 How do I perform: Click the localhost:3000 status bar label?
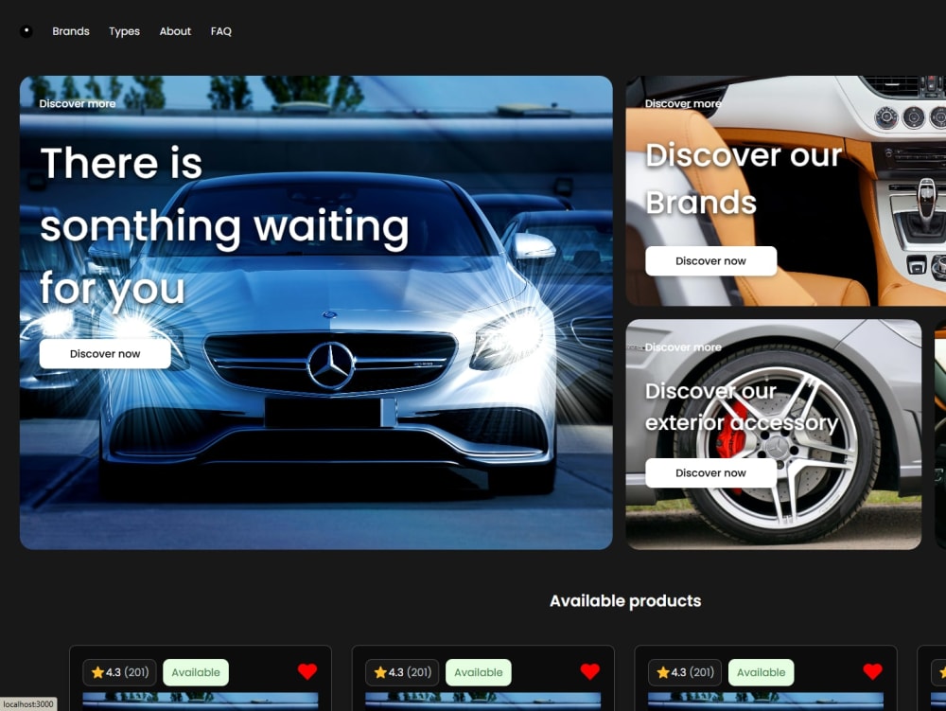pos(28,703)
